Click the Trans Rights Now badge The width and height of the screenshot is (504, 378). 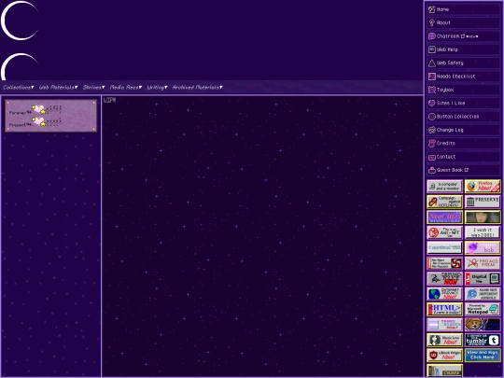coord(445,325)
